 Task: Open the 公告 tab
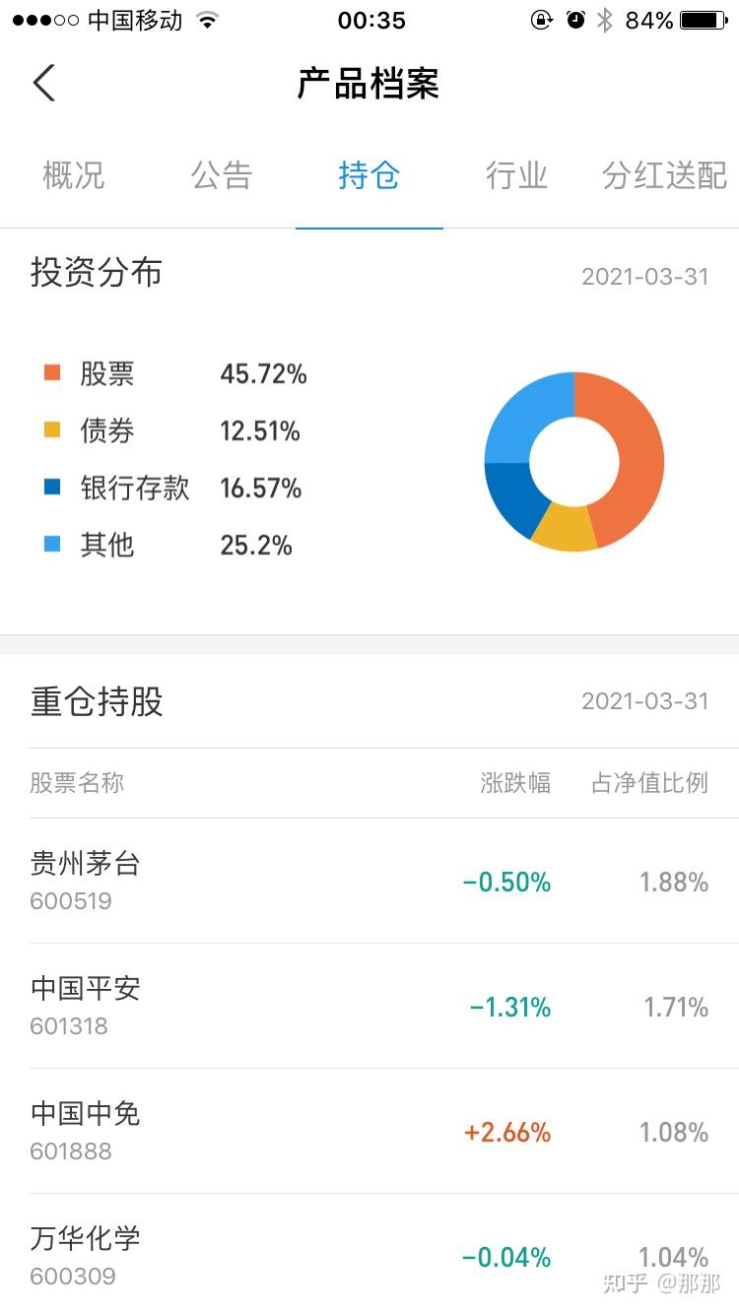[x=222, y=176]
